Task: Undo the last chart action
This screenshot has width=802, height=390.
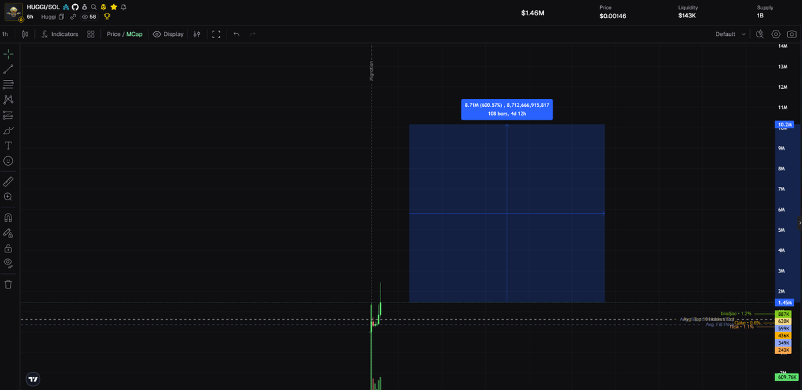Action: tap(237, 34)
